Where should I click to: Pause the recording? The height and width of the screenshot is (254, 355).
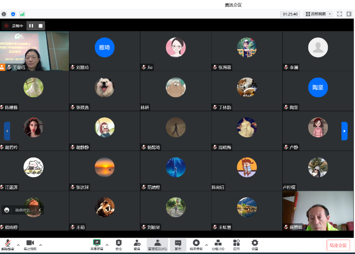tap(31, 26)
